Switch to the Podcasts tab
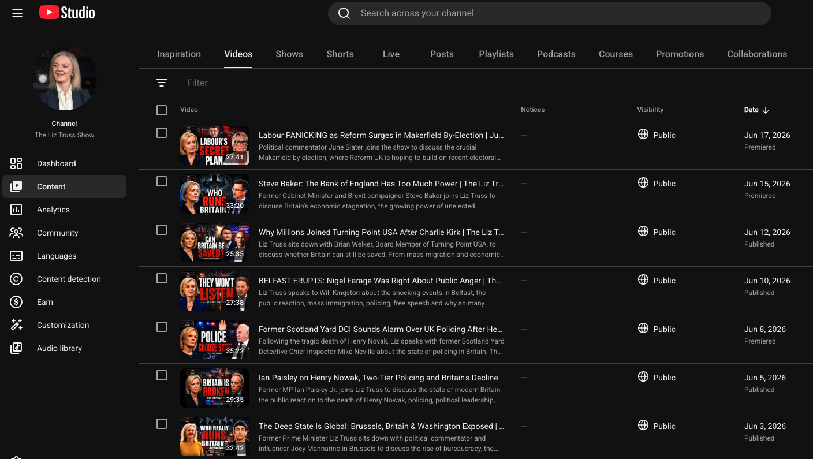Image resolution: width=813 pixels, height=459 pixels. (x=556, y=54)
